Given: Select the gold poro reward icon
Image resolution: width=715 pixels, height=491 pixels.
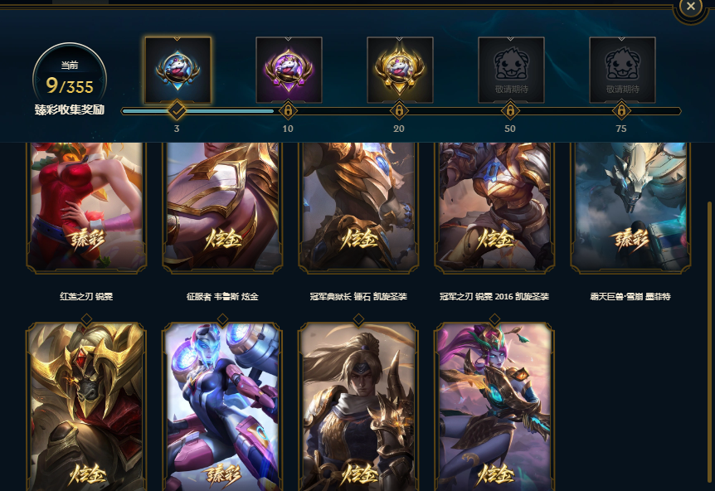Looking at the screenshot, I should pyautogui.click(x=400, y=70).
